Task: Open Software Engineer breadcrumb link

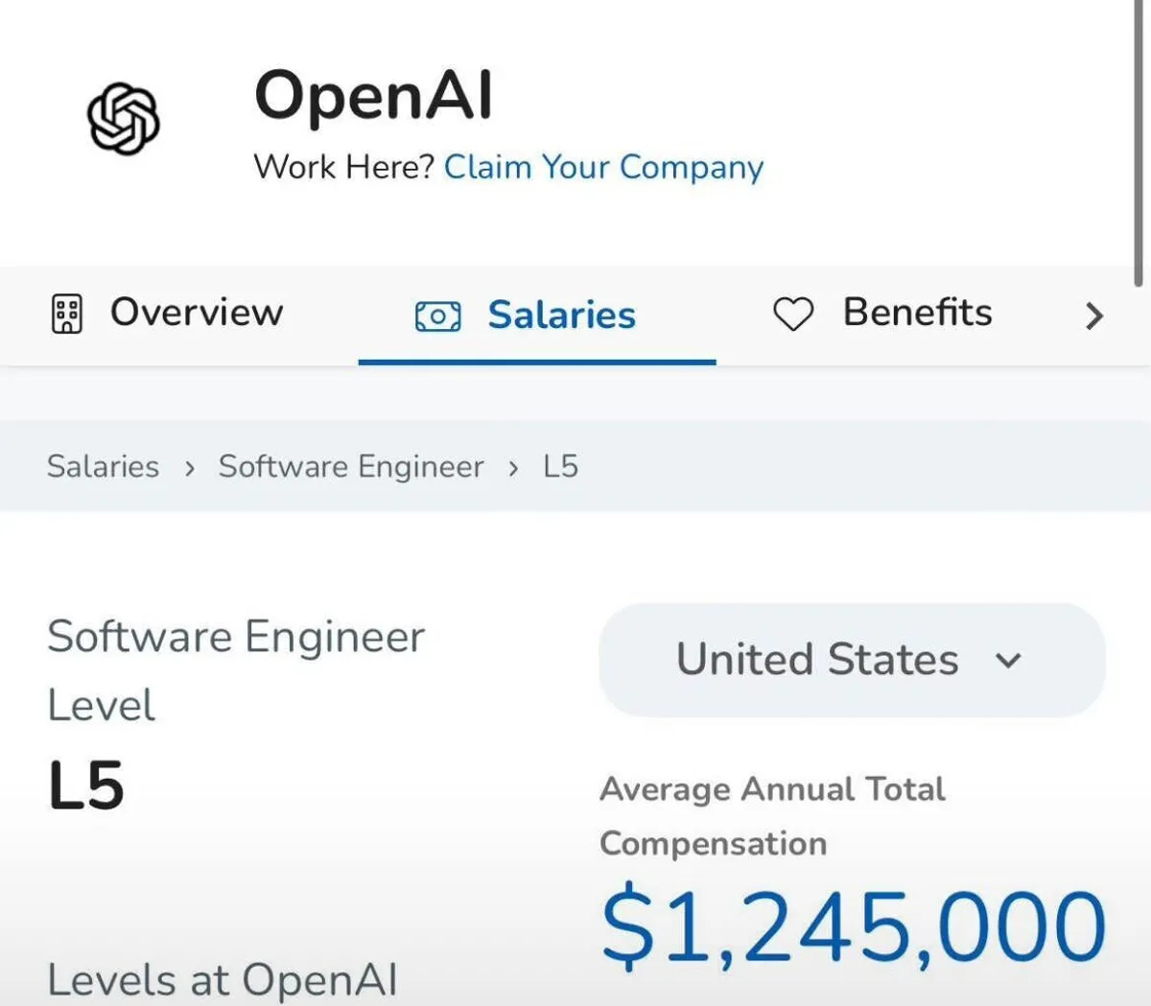Action: 351,467
